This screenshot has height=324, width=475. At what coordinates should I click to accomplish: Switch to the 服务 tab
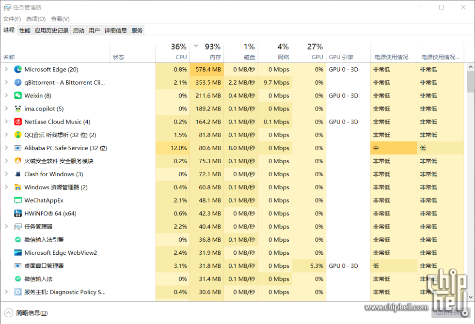click(x=137, y=31)
